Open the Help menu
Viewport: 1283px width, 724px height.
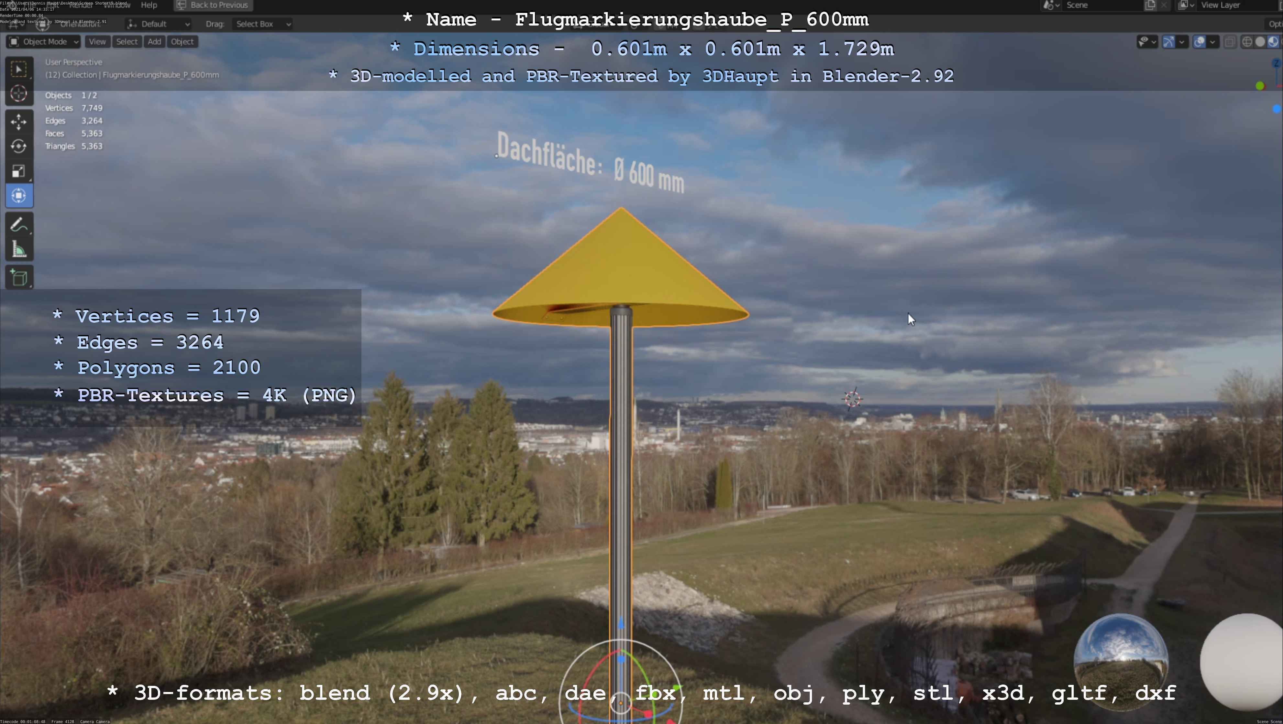click(149, 5)
